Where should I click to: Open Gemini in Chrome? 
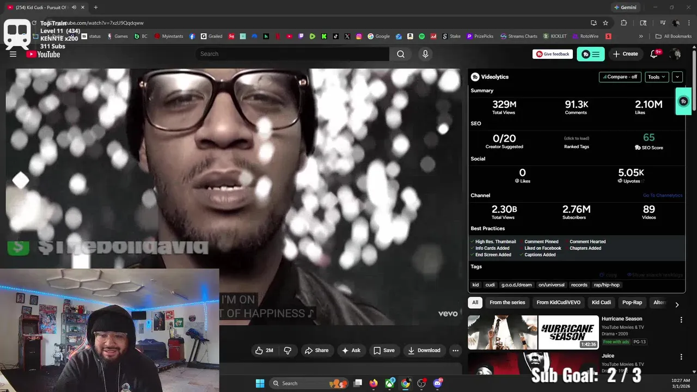pos(625,8)
